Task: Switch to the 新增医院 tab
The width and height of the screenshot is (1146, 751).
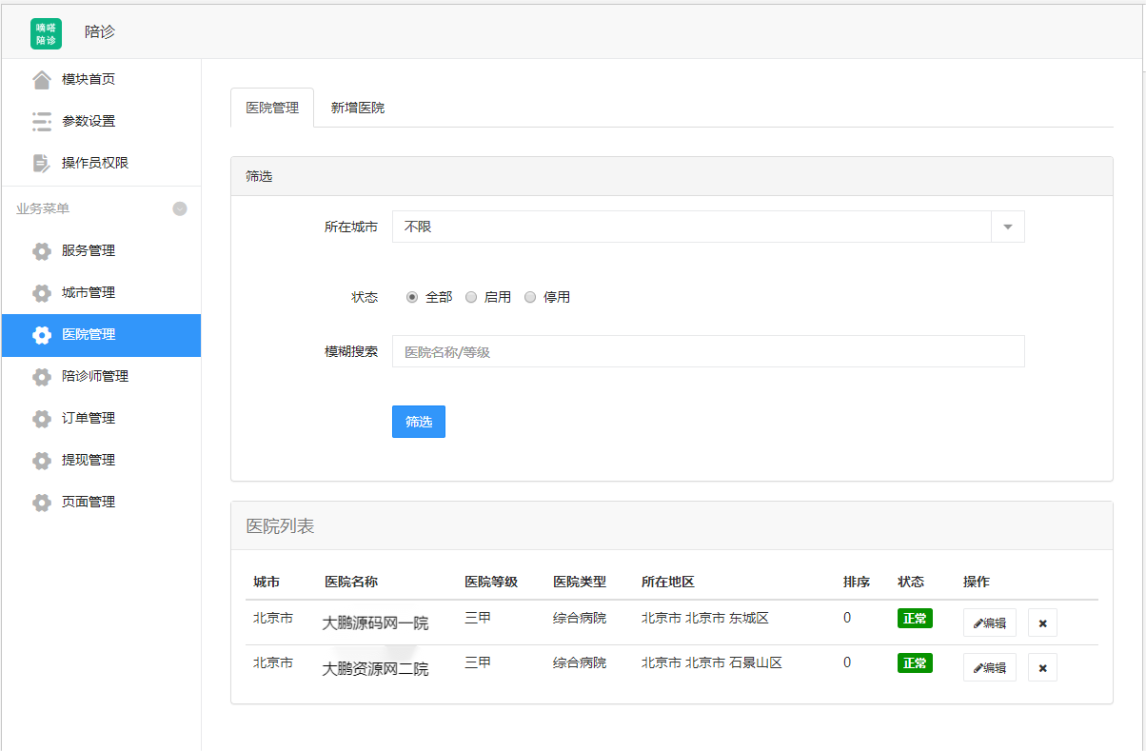Action: click(x=357, y=108)
